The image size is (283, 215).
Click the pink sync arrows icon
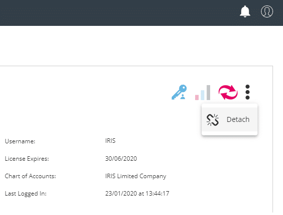228,92
